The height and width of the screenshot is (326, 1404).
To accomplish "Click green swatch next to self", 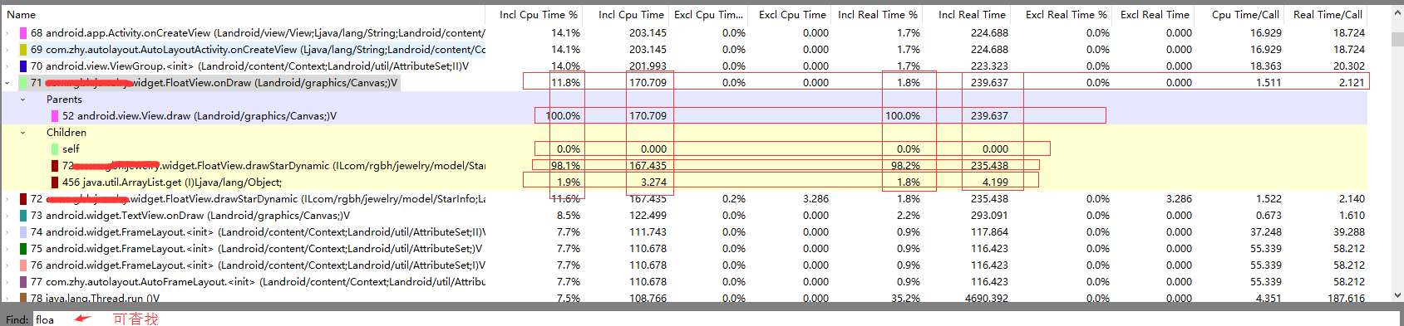I will click(54, 149).
